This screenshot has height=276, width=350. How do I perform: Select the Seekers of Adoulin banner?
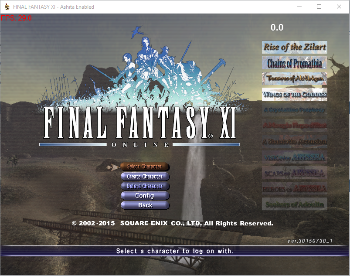coord(295,204)
